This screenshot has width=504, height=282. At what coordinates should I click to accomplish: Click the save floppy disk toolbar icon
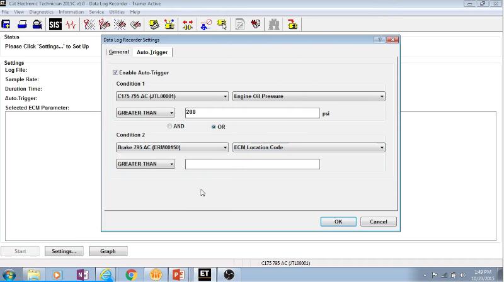coord(6,25)
